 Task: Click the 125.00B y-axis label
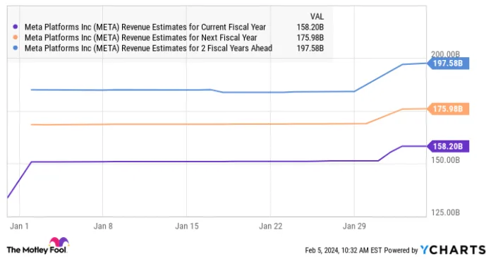tap(446, 212)
